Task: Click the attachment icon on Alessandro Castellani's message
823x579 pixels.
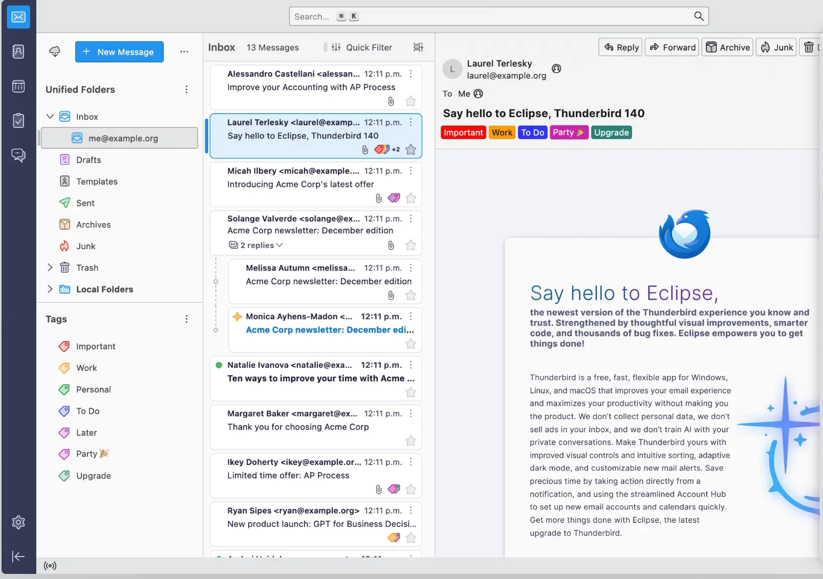Action: click(x=391, y=101)
